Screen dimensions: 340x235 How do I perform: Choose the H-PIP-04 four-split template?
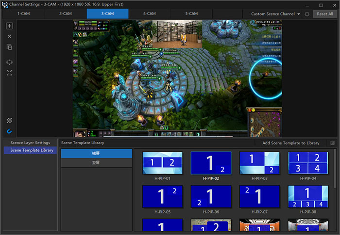click(308, 163)
